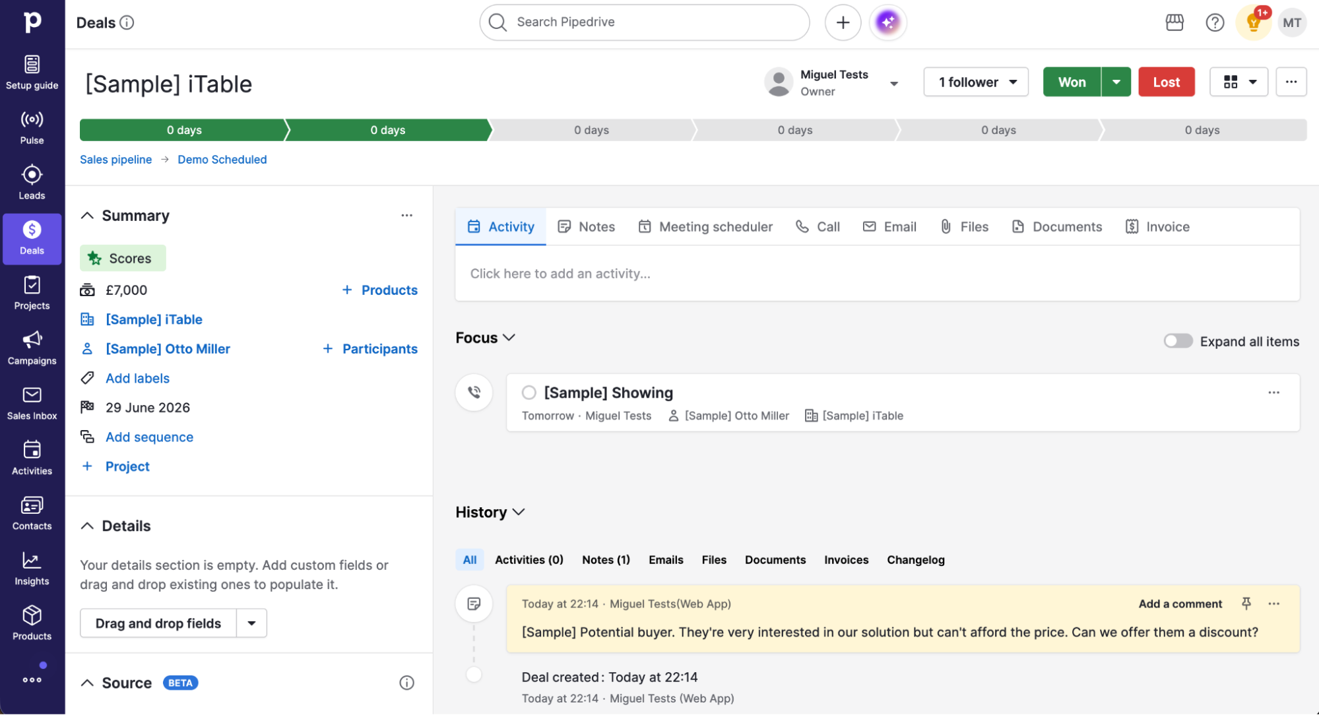Collapse the Summary section

click(x=87, y=216)
